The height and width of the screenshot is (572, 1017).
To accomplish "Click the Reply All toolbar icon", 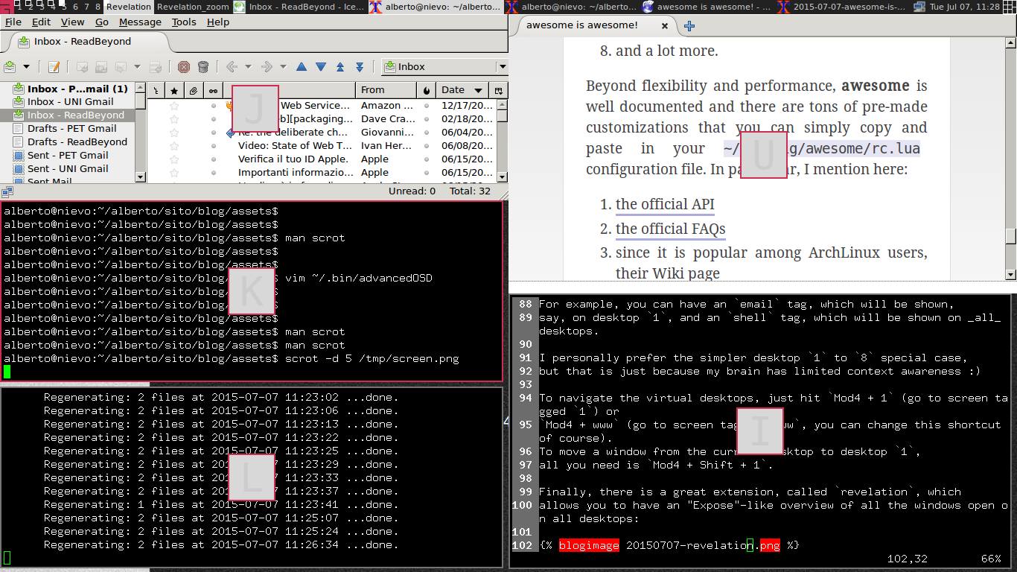I will 101,67.
